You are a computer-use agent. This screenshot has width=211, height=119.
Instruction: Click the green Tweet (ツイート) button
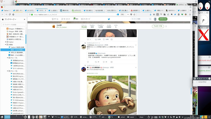163,19
